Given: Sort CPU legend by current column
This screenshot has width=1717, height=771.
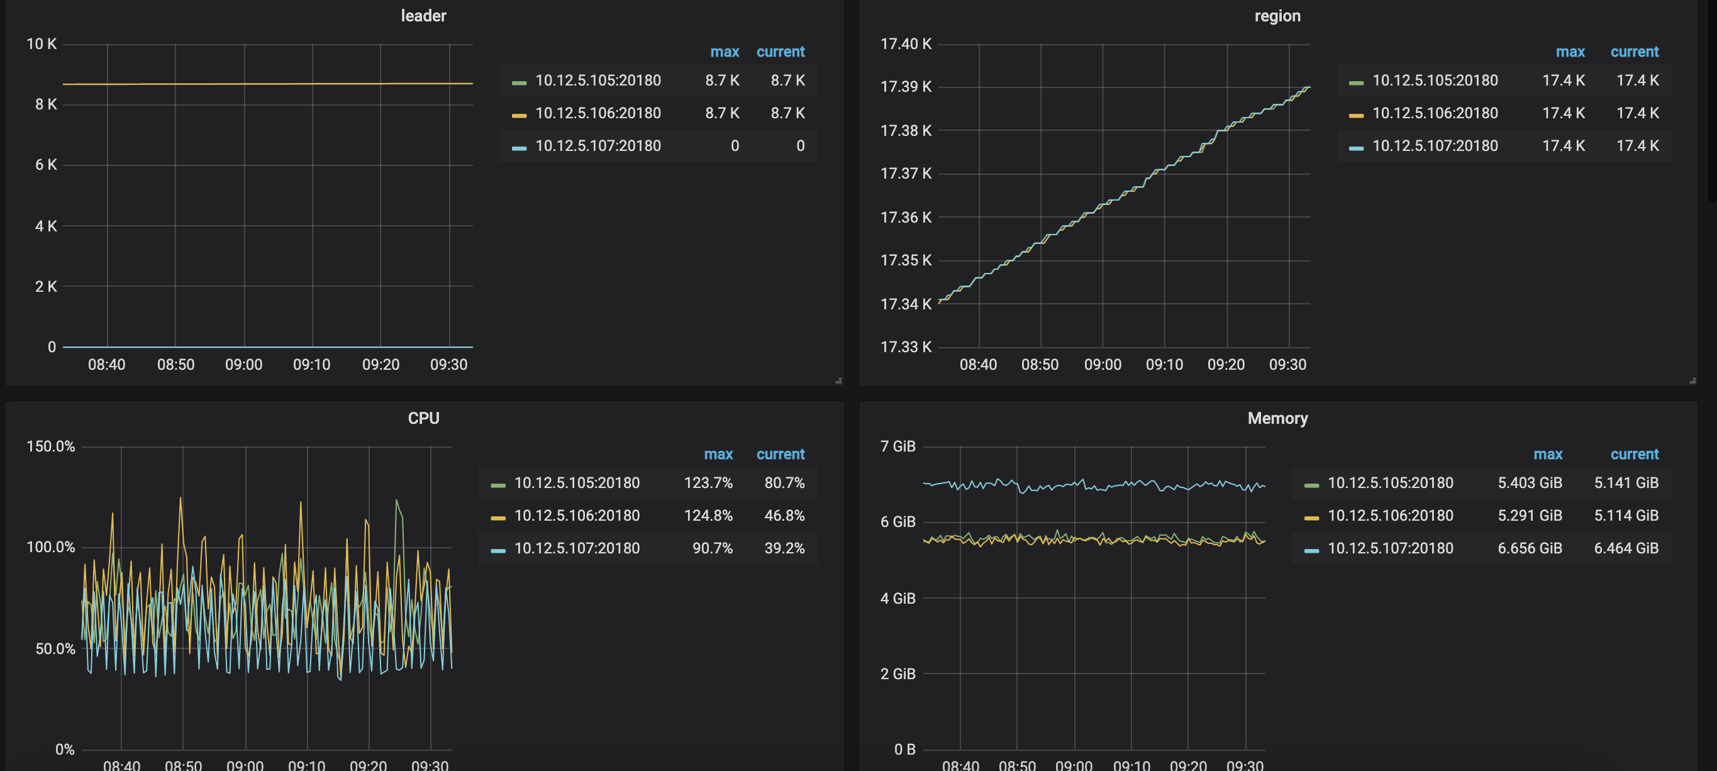Looking at the screenshot, I should coord(780,455).
